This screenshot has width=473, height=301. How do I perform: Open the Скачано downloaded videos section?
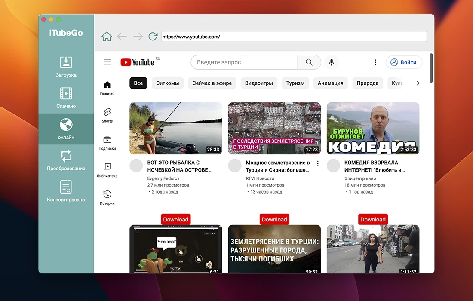click(66, 98)
